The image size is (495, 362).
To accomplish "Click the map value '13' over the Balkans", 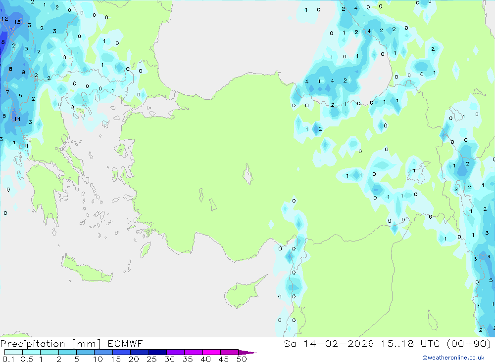I will pyautogui.click(x=17, y=22).
